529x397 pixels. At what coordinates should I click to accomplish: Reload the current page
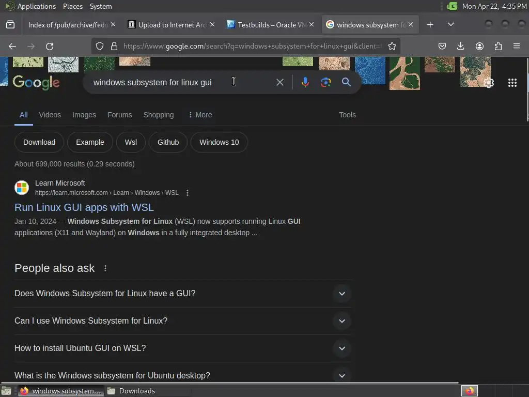[x=50, y=46]
